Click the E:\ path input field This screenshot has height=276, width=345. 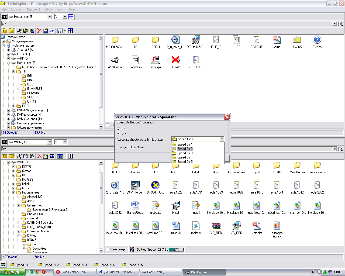point(167,24)
